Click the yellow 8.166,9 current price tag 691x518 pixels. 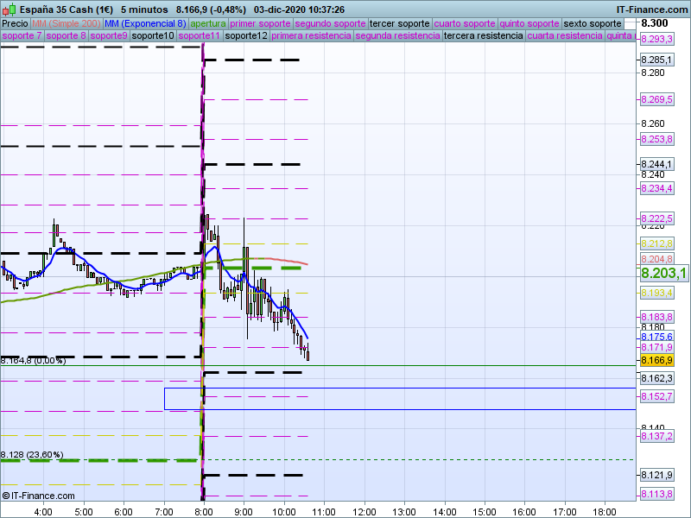[656, 360]
